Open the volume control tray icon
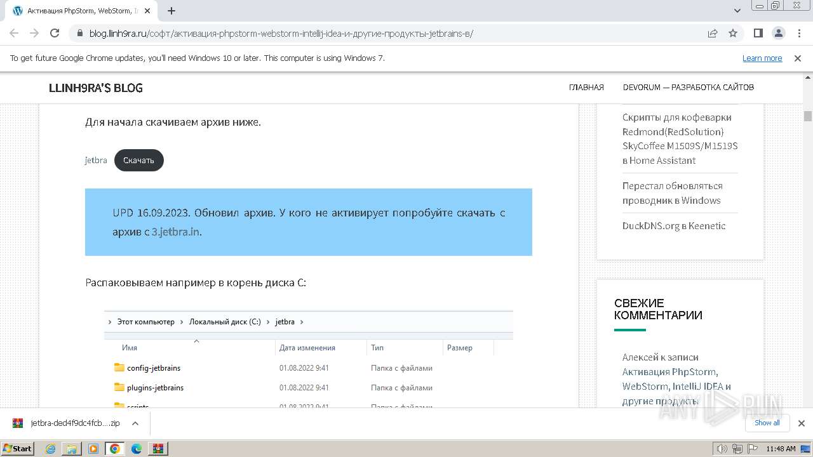This screenshot has height=457, width=813. coord(722,449)
